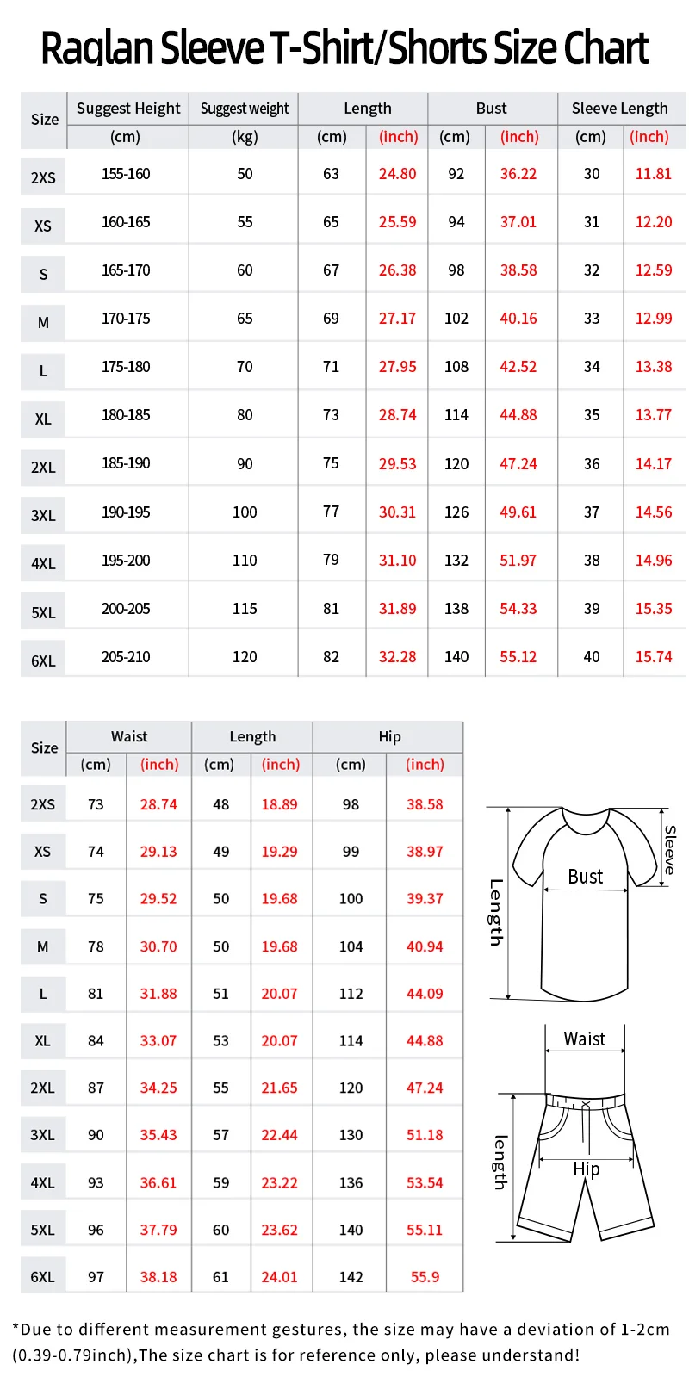Click the Suggest weight column header
689x1383 pixels.
(245, 109)
